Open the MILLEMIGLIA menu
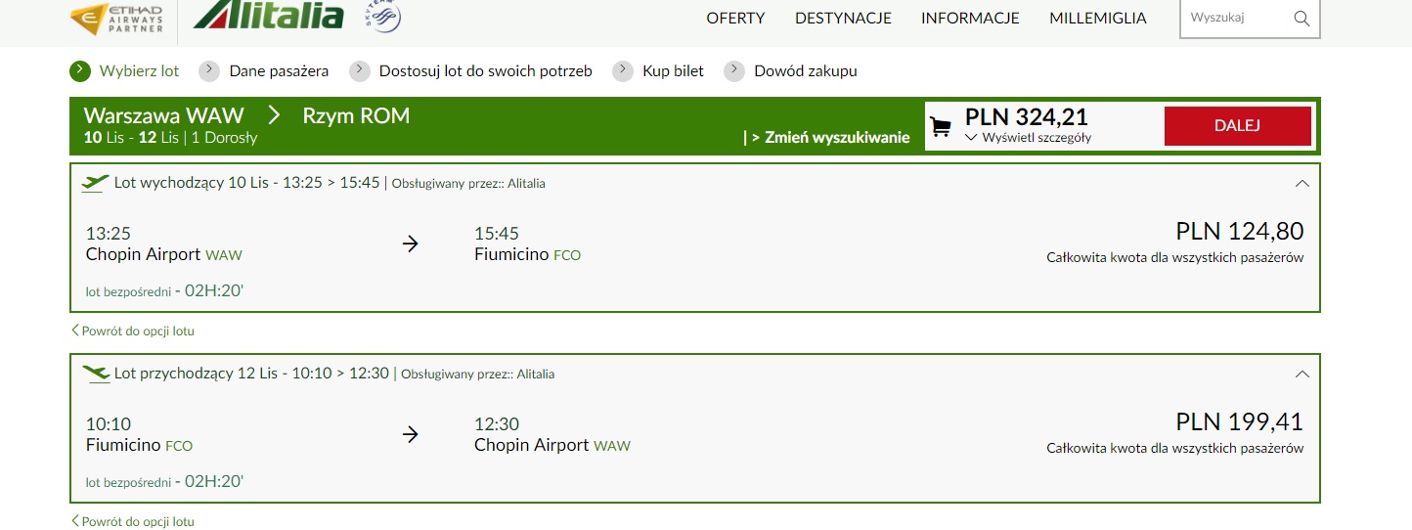 [x=1098, y=18]
